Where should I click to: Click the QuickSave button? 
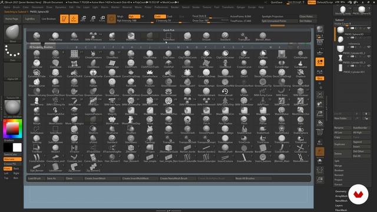277,2
